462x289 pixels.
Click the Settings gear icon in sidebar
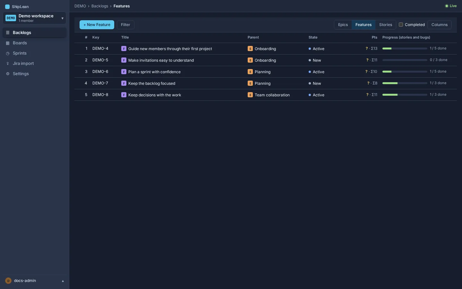coord(8,74)
